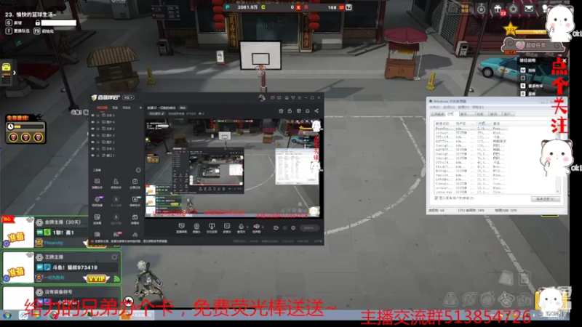Expand the left side panel arrow in game
Image resolution: width=582 pixels, height=327 pixels.
pyautogui.click(x=15, y=73)
